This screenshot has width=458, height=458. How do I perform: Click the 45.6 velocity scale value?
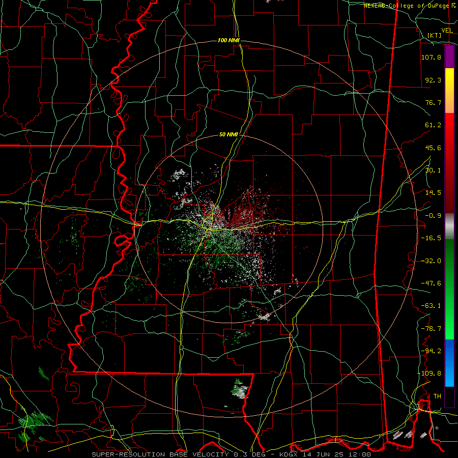pos(433,148)
